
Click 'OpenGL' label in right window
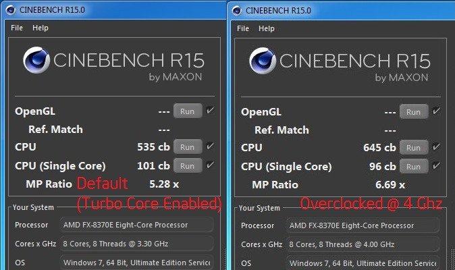tap(261, 112)
